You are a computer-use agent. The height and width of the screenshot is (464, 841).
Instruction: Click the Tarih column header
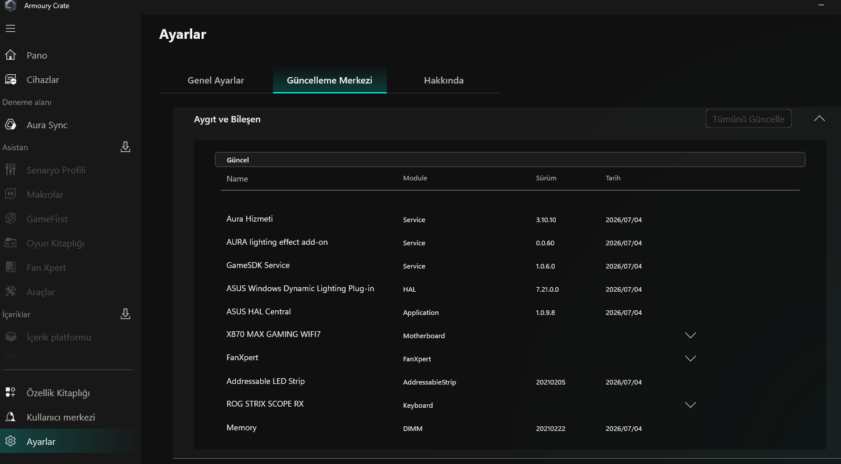613,178
